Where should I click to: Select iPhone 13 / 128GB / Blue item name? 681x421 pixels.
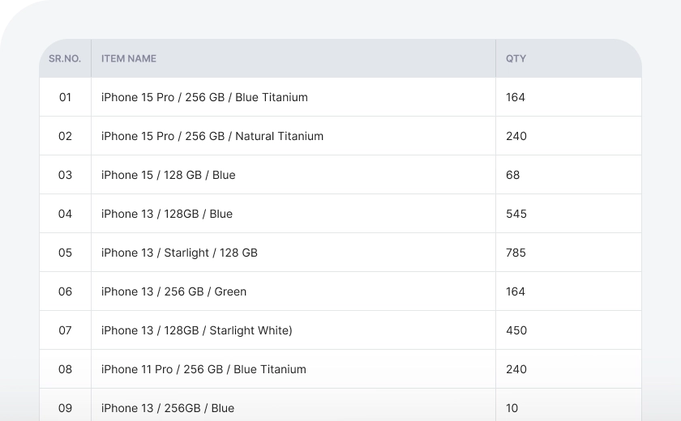pos(167,214)
